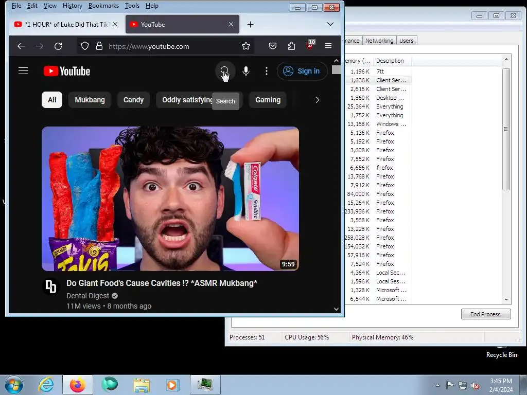Switch to Networking tab in Task Manager
527x395 pixels.
(379, 41)
